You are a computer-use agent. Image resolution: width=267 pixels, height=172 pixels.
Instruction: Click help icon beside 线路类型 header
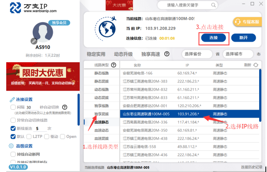pos(114,65)
